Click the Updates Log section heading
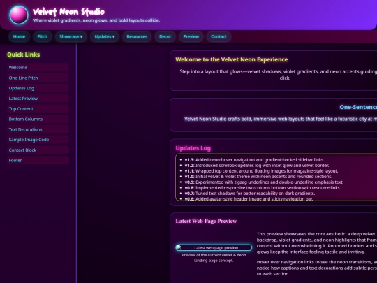The height and width of the screenshot is (283, 377). [193, 148]
